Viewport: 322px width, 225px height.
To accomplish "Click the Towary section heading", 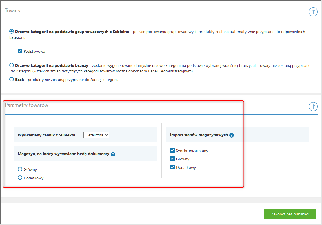I will click(x=13, y=10).
